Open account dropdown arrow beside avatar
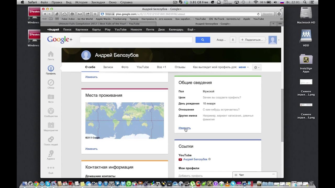The width and height of the screenshot is (335, 188). point(279,40)
